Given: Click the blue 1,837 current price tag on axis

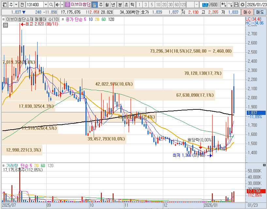Looking at the screenshot, I should tap(256, 113).
